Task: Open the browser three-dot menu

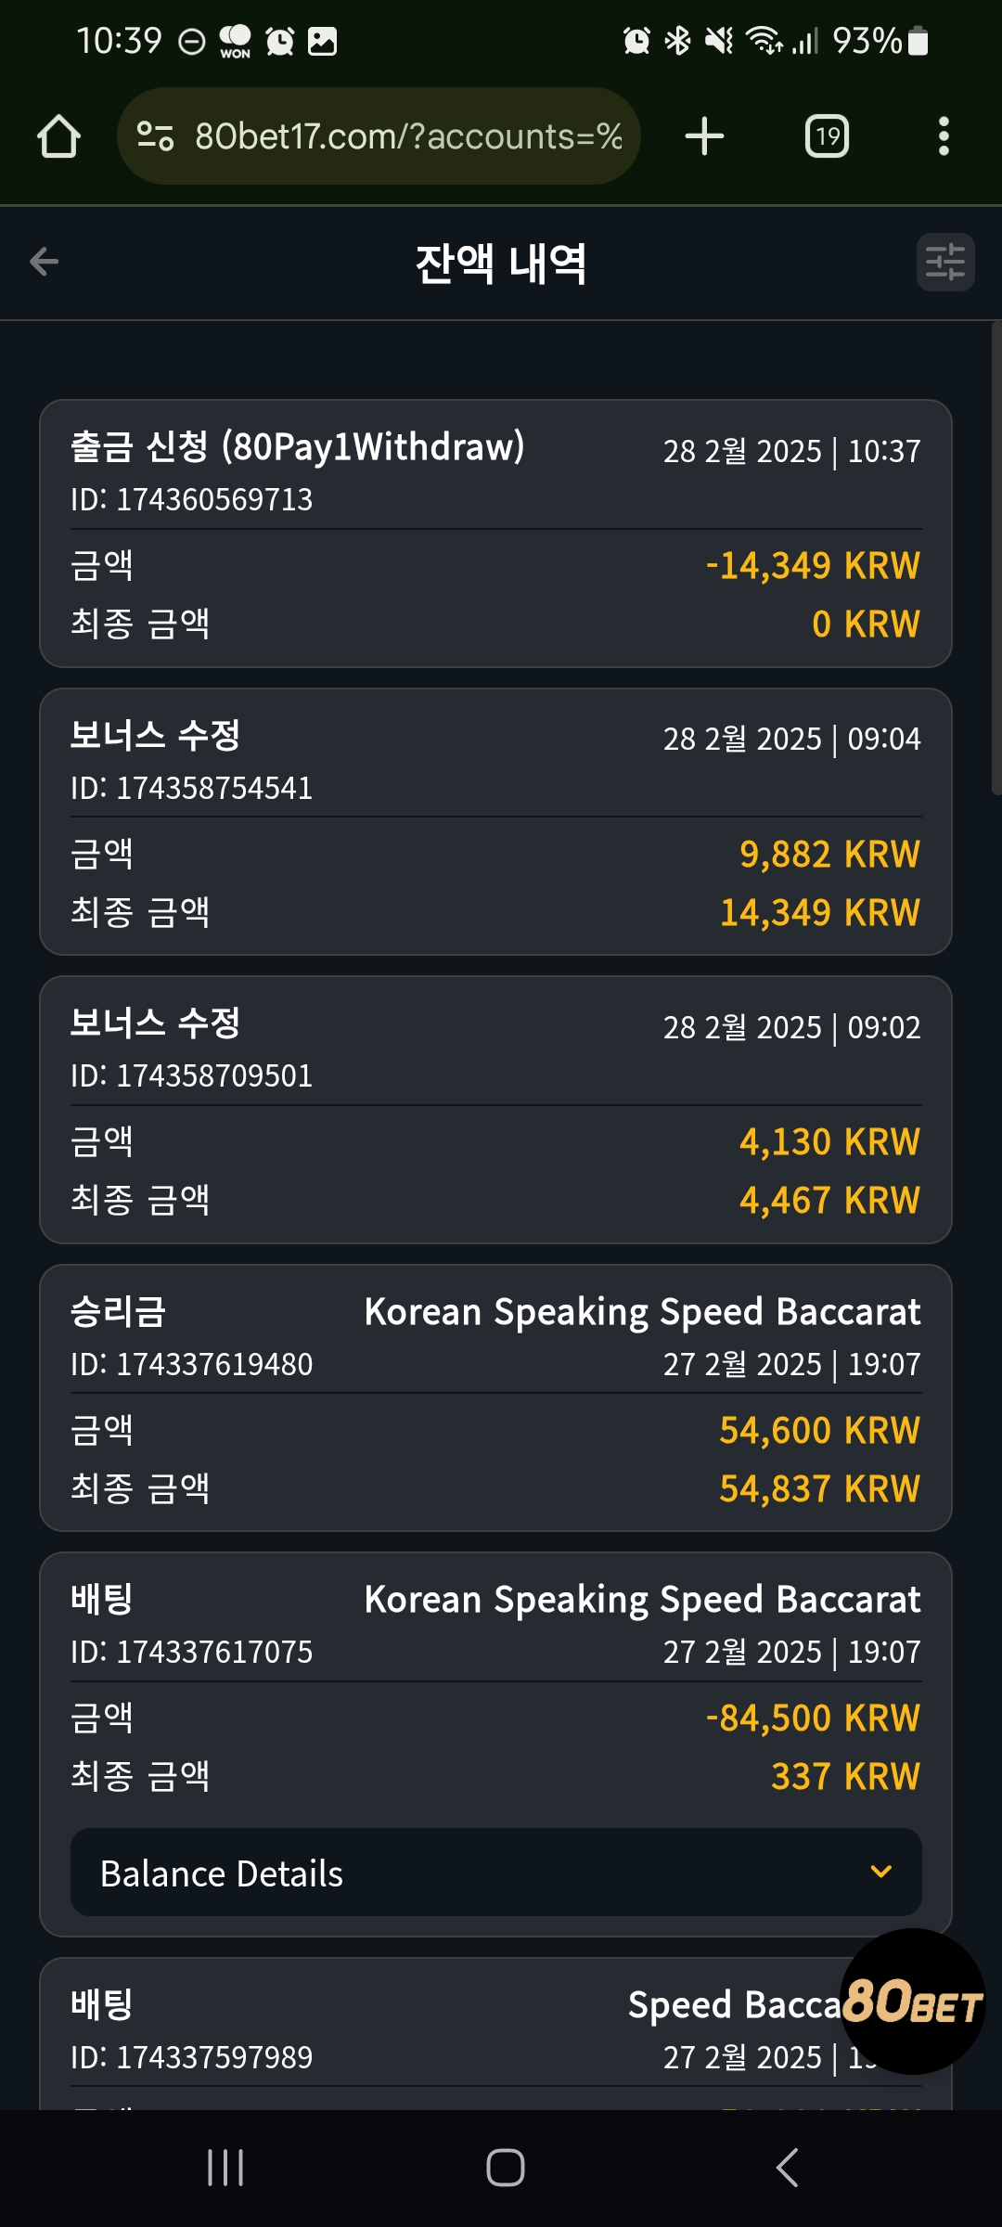Action: (944, 136)
